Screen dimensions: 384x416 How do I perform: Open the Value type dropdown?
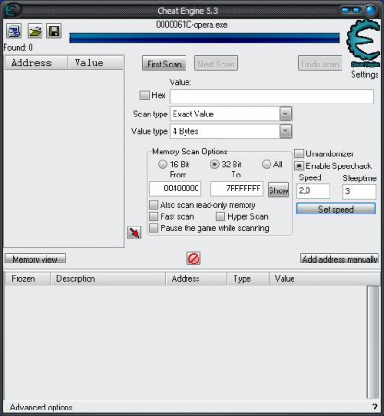[285, 131]
